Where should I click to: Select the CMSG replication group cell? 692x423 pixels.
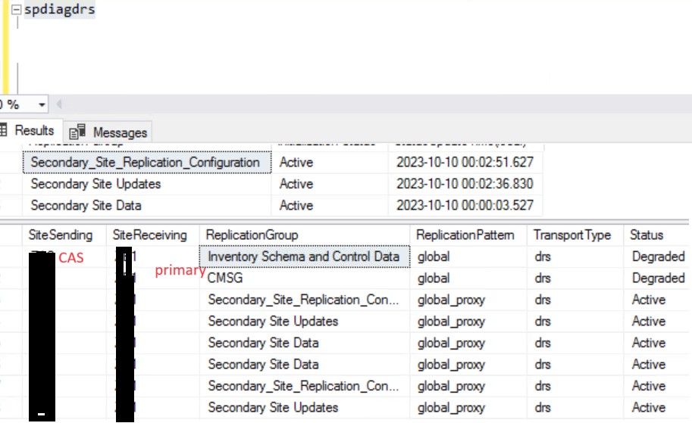pyautogui.click(x=305, y=278)
